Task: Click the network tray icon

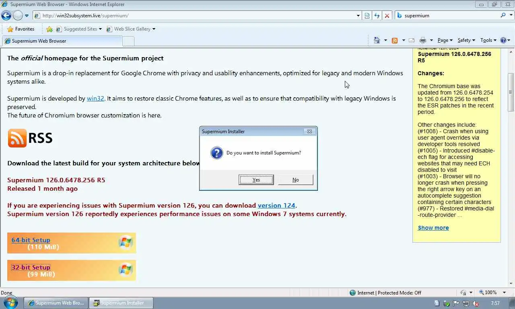Action: tap(466, 303)
